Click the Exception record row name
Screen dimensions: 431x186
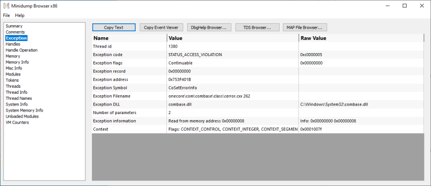pyautogui.click(x=109, y=71)
